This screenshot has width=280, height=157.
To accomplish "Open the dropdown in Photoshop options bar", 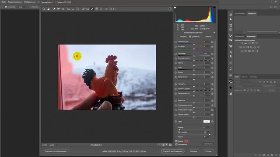I will tap(22, 7).
